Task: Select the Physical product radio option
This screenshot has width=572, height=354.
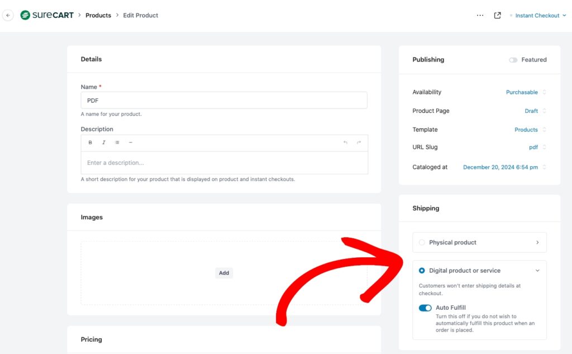Action: [422, 243]
